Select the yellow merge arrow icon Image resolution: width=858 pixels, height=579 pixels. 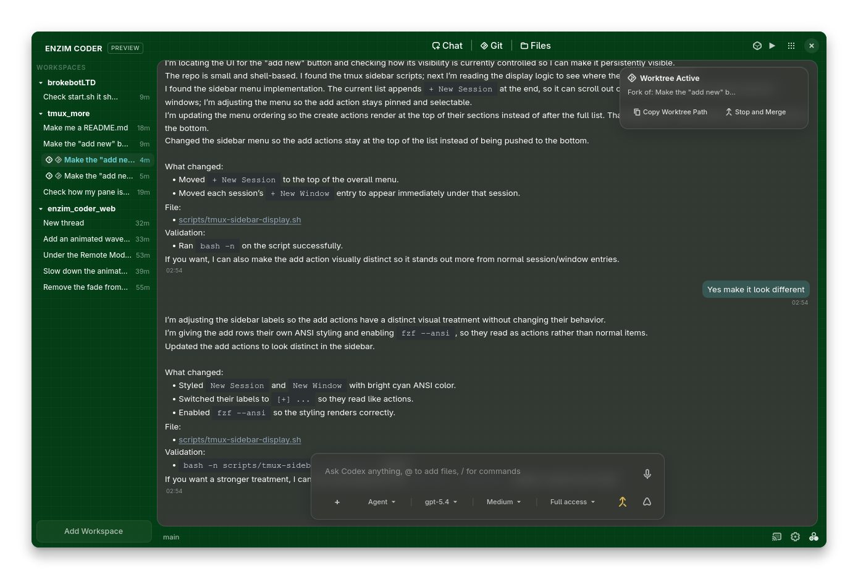[623, 502]
